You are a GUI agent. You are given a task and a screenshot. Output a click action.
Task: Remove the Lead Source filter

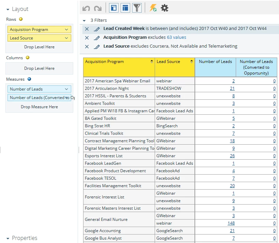tap(87, 47)
